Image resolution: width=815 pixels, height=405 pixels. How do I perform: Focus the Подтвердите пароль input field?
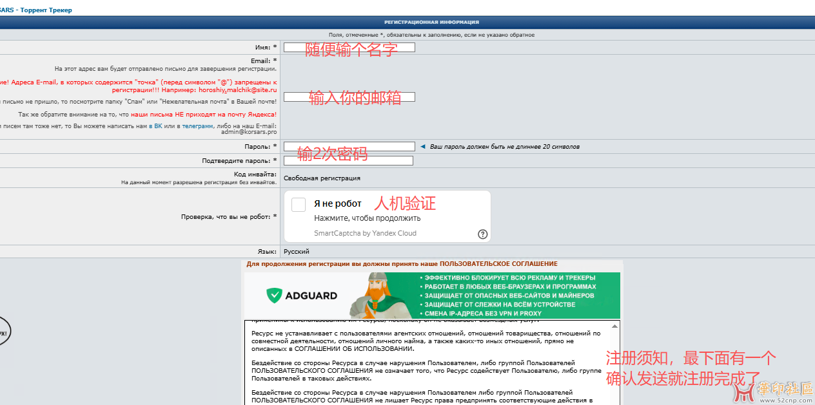[x=348, y=160]
